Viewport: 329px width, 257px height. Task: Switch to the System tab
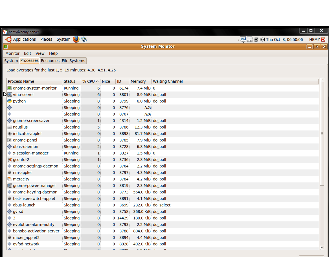[11, 61]
